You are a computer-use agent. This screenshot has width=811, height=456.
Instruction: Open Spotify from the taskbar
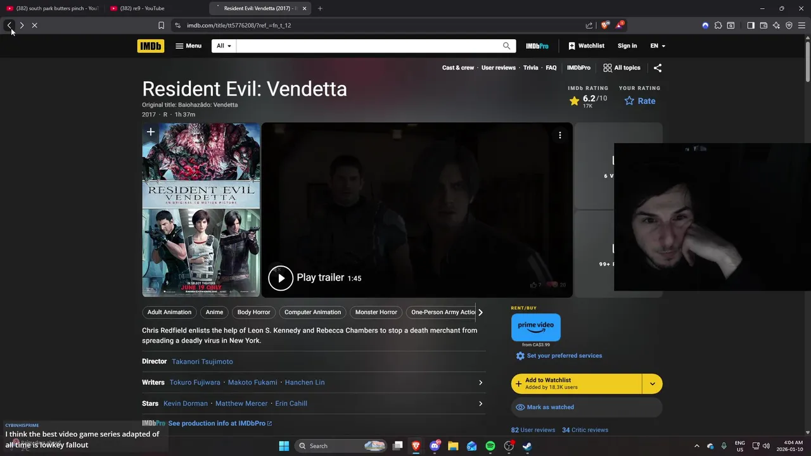pyautogui.click(x=490, y=446)
